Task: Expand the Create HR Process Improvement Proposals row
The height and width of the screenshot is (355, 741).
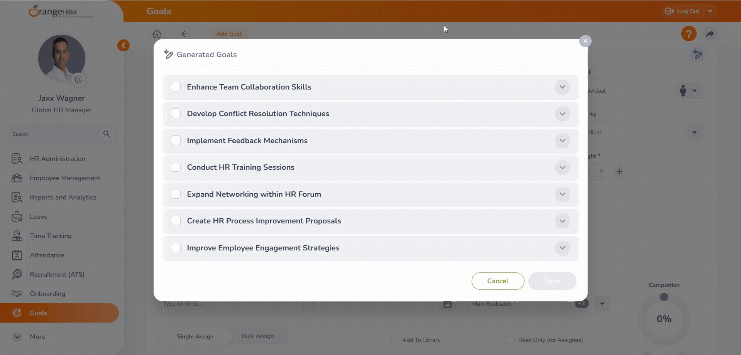Action: pyautogui.click(x=562, y=221)
